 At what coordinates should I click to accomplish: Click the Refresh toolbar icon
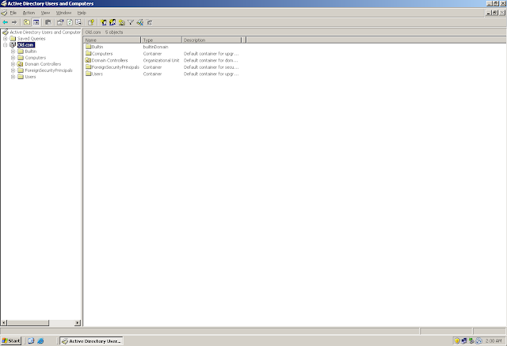(x=70, y=22)
